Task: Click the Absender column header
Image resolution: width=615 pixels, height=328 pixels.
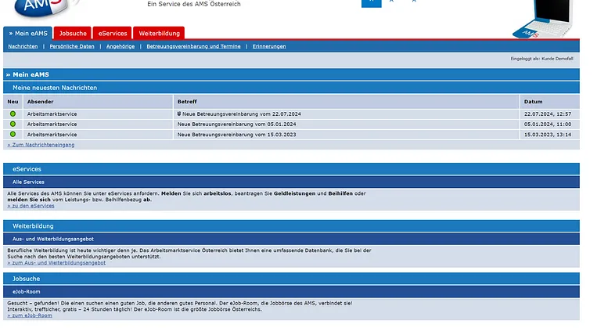Action: click(98, 102)
